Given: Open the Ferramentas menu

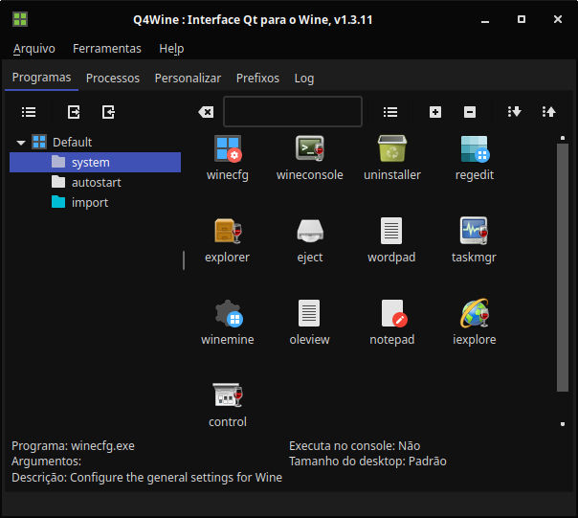Looking at the screenshot, I should (107, 49).
